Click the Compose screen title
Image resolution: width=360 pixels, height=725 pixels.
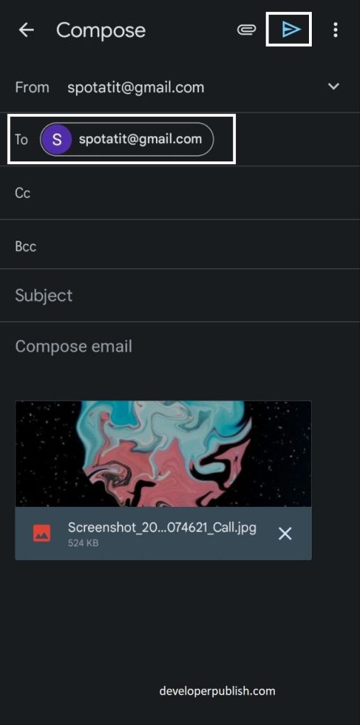(101, 30)
